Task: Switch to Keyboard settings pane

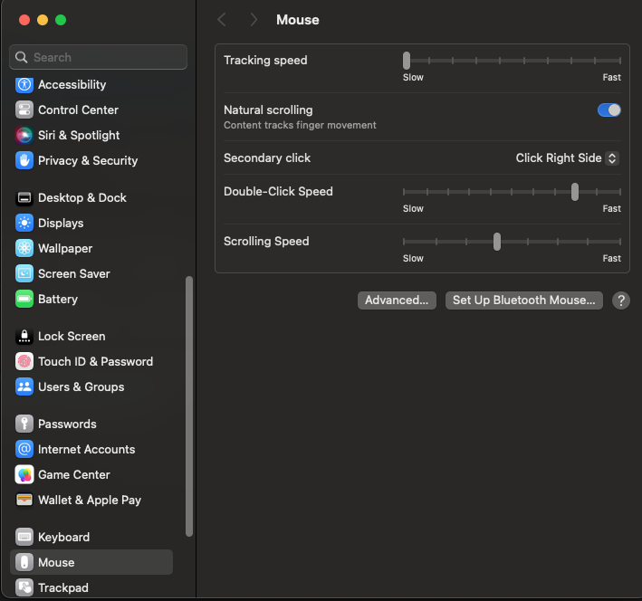Action: pos(63,538)
